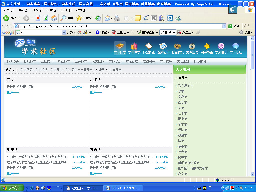Click in the URL address field
256x192 pixels.
pos(120,26)
